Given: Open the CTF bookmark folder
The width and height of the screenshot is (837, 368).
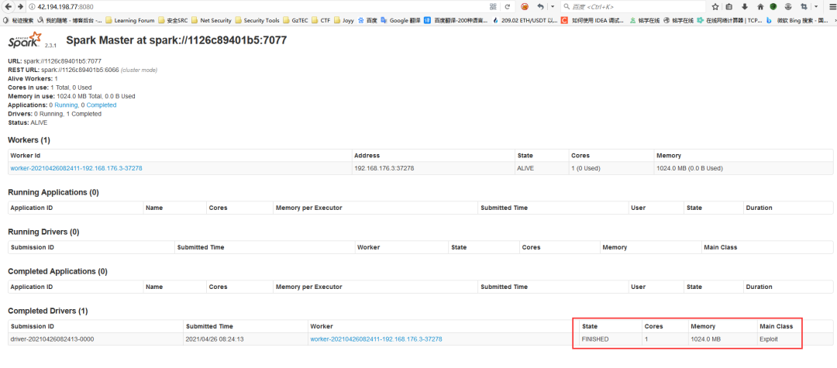Looking at the screenshot, I should (321, 20).
